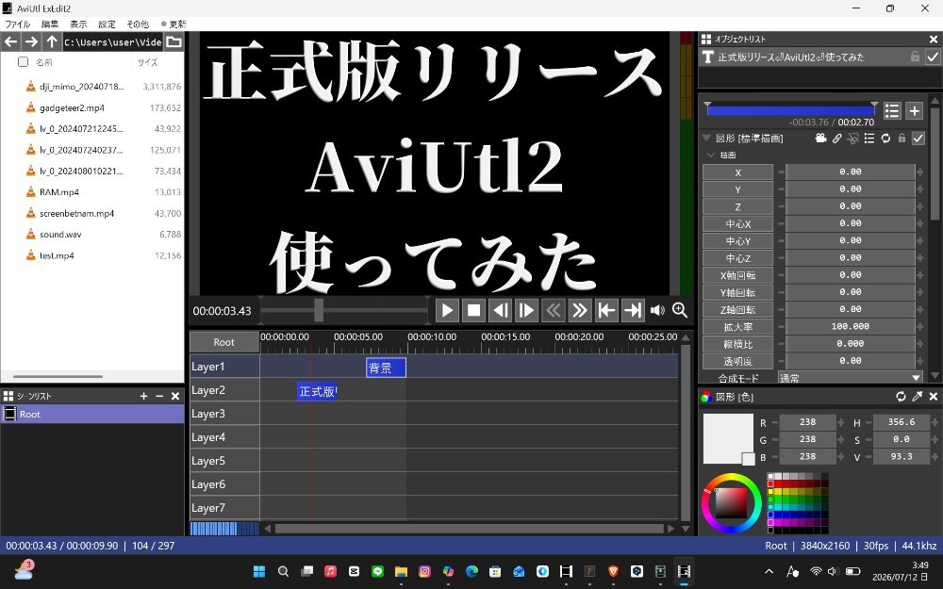Click the list icon beside the blue bar
This screenshot has height=589, width=943.
892,110
